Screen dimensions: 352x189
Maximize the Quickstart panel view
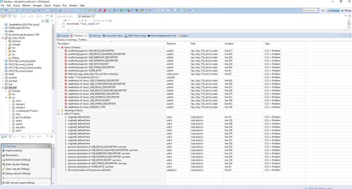pos(52,136)
